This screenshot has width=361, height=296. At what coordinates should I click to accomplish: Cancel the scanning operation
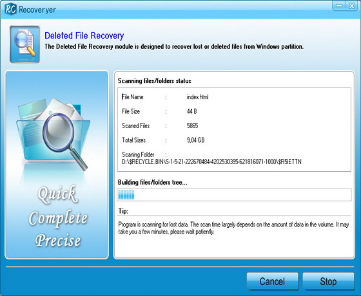pos(272,281)
